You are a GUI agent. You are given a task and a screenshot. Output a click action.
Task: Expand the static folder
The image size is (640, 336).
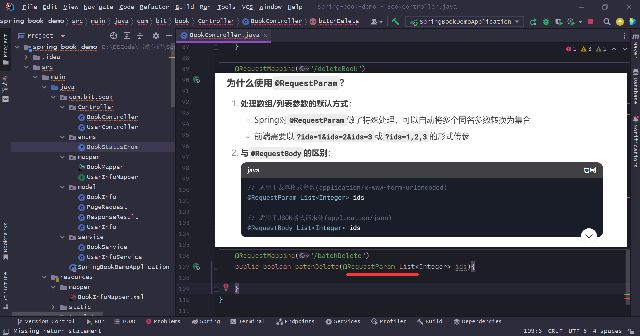tap(53, 307)
